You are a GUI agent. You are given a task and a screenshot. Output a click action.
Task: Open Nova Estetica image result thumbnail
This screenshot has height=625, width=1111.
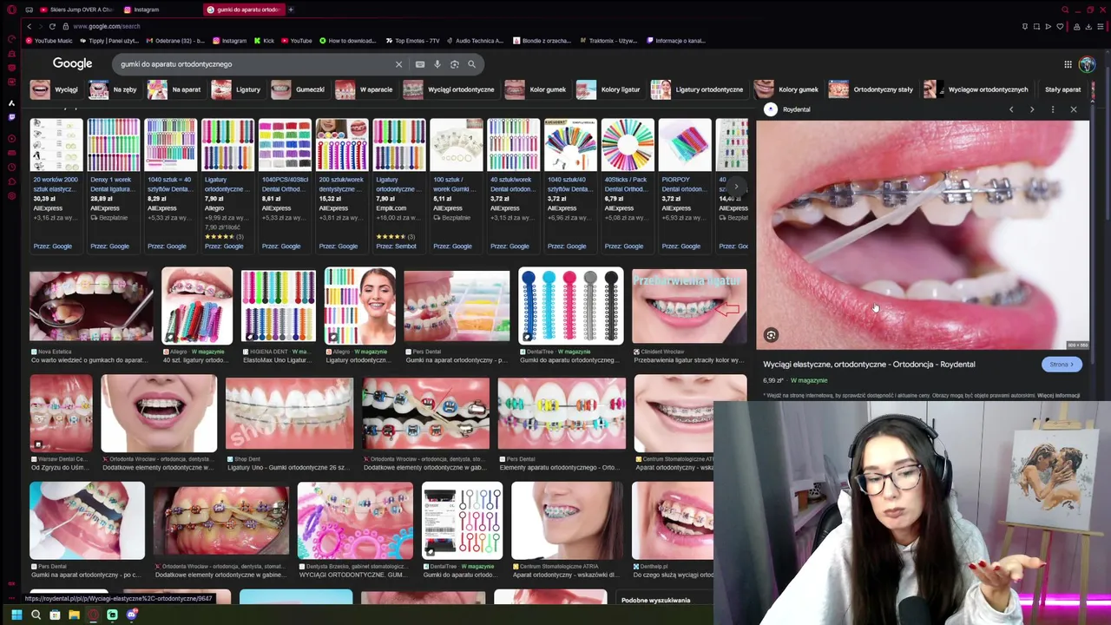[x=91, y=306]
